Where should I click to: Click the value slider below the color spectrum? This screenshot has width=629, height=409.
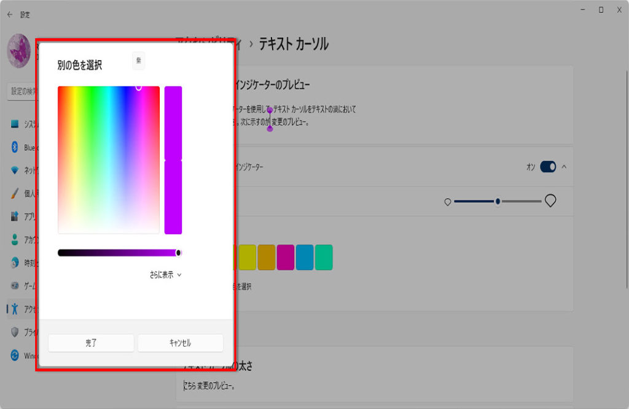tap(117, 253)
